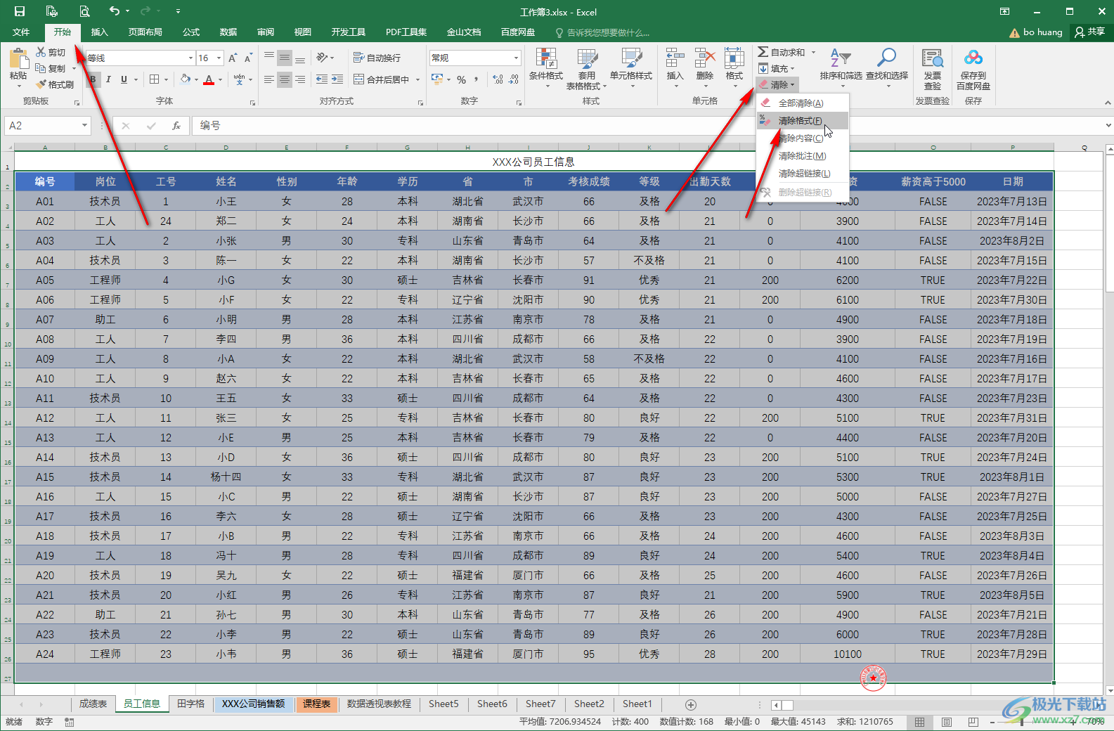Click the Clear (清除) button in ribbon

(777, 84)
